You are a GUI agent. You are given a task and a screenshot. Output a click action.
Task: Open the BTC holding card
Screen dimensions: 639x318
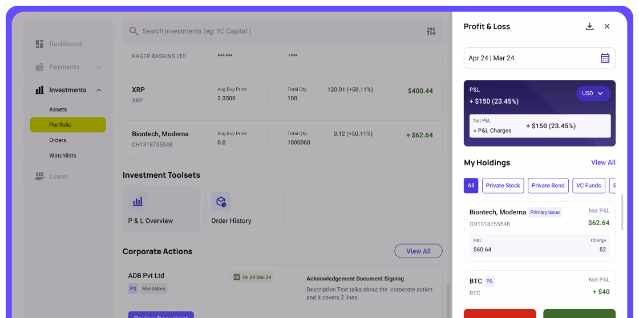click(x=540, y=284)
